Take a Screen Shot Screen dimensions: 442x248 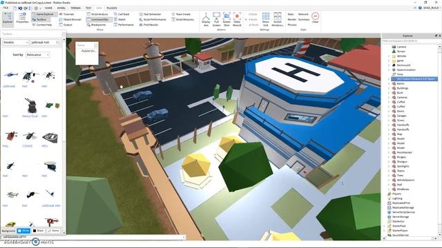click(x=227, y=19)
